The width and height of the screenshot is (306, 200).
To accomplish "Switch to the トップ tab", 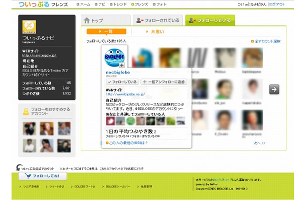I will point(105,20).
